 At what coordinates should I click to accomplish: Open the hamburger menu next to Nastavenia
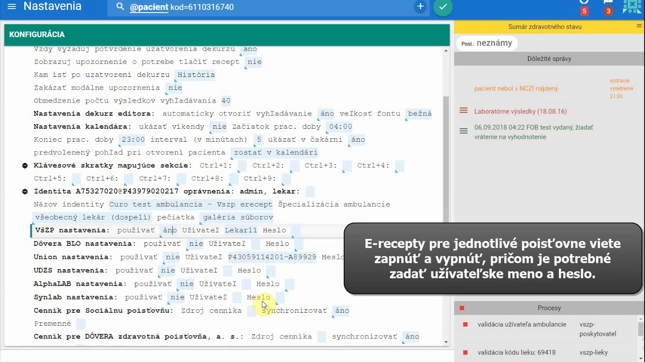[x=12, y=7]
